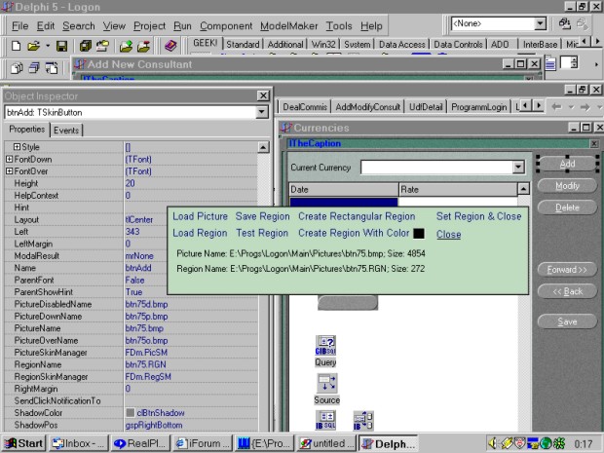Open the Help contents book icon
The height and width of the screenshot is (453, 604).
[x=170, y=46]
